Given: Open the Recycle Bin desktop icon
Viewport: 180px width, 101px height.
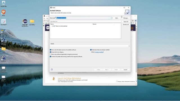Looking at the screenshot, I should tap(3, 4).
